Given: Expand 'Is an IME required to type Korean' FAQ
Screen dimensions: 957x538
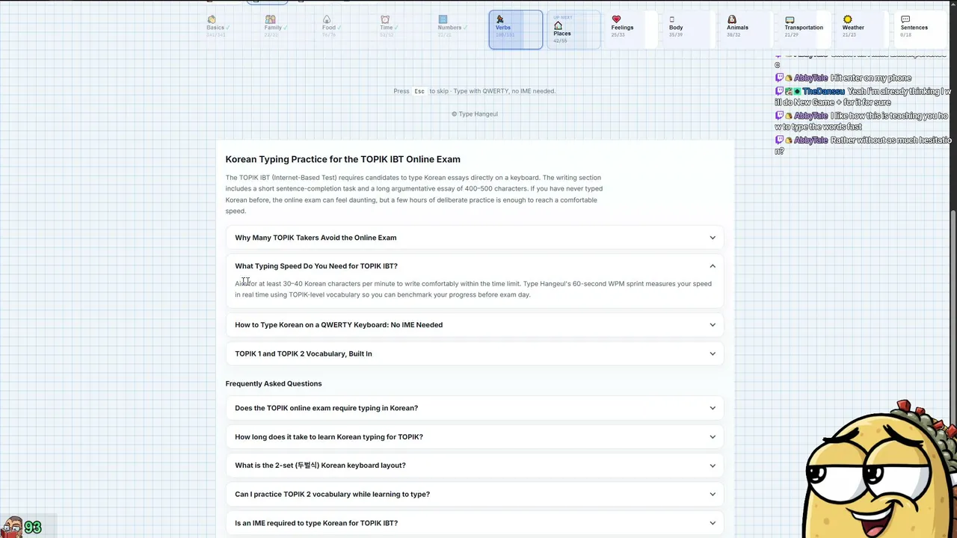Looking at the screenshot, I should coord(475,523).
